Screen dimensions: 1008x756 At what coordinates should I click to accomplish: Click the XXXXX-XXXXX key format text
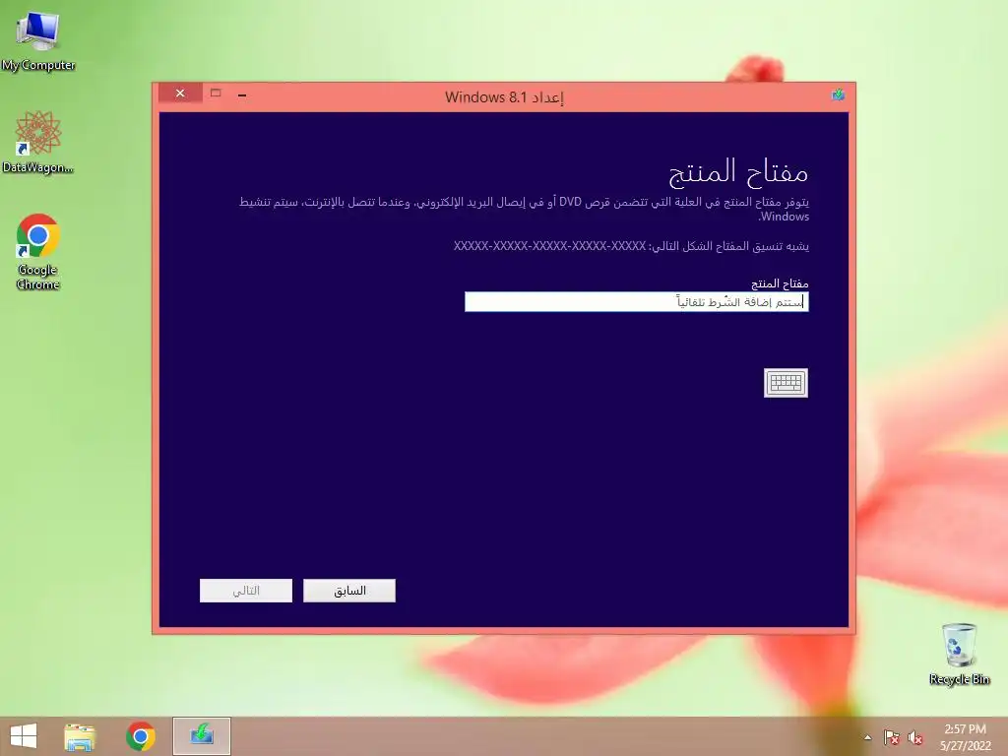549,245
